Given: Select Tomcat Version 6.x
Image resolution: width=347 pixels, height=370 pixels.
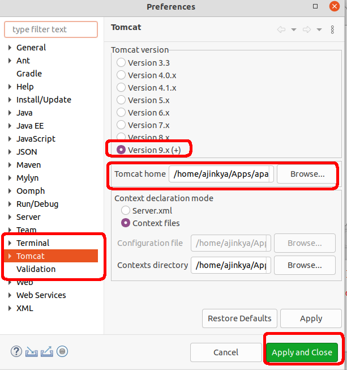Looking at the screenshot, I should tap(121, 113).
